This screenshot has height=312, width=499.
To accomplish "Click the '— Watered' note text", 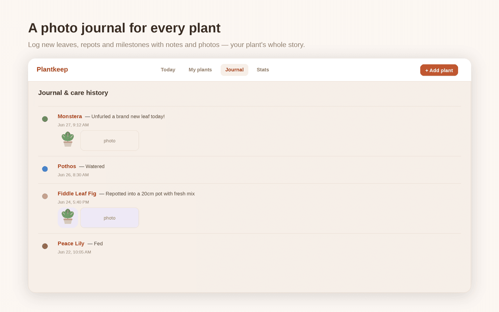I will (x=92, y=166).
